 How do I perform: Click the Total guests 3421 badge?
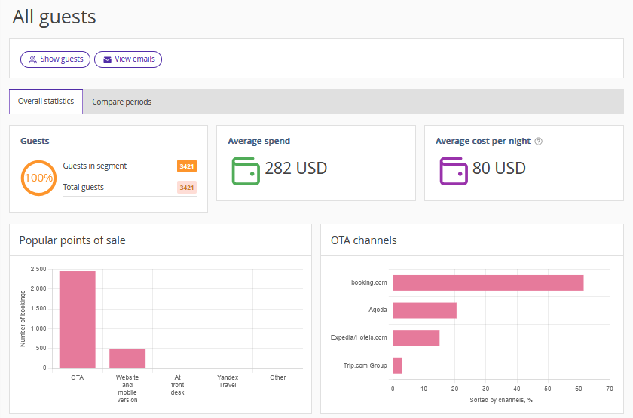coord(187,188)
